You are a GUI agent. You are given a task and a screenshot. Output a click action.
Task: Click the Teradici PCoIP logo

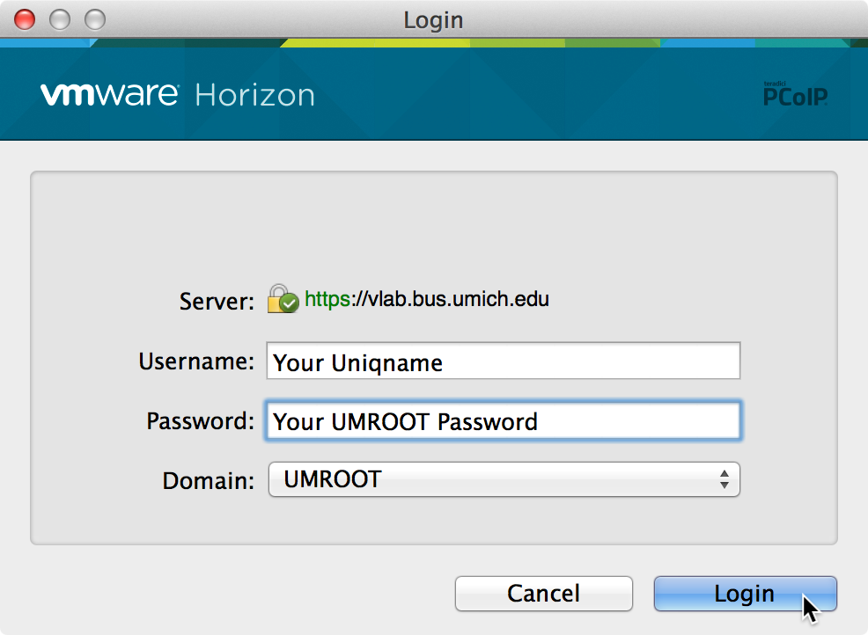point(795,94)
